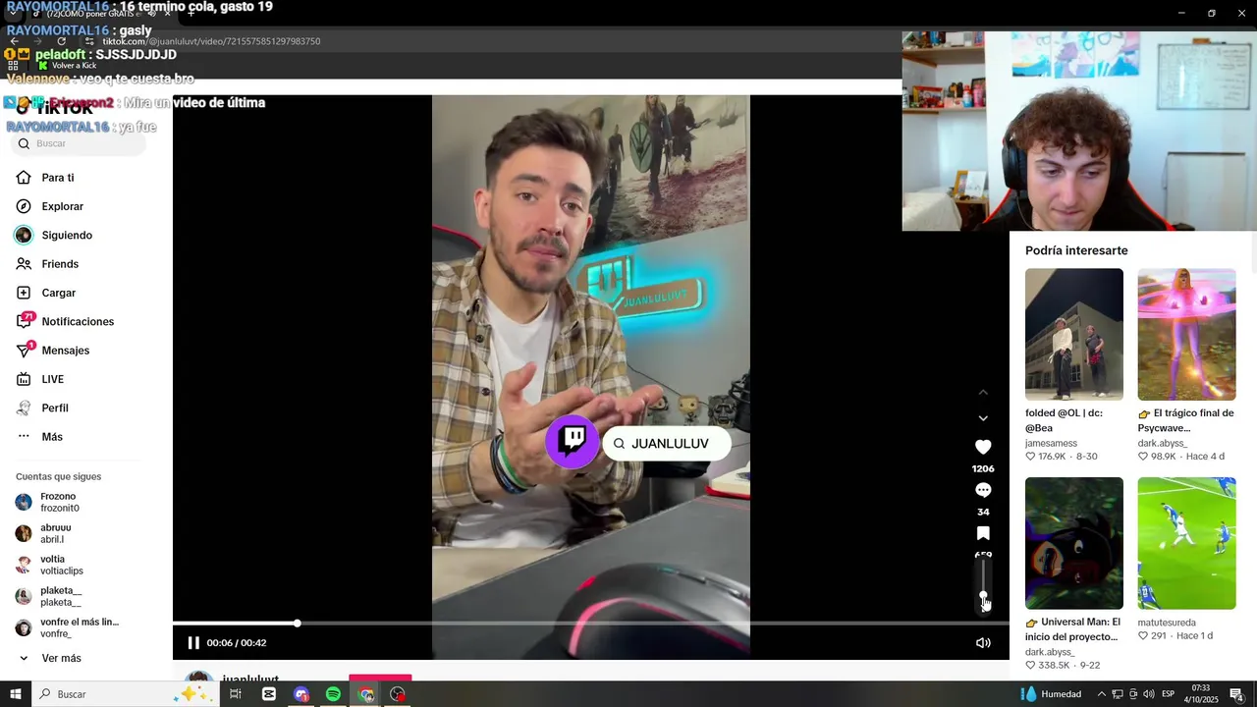This screenshot has height=707, width=1257.
Task: Open Task View on the taskbar
Action: click(x=236, y=694)
